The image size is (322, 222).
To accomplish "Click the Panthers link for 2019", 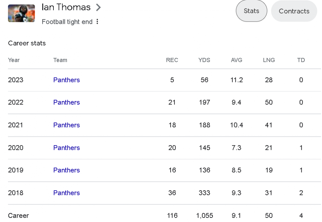I will tap(67, 170).
